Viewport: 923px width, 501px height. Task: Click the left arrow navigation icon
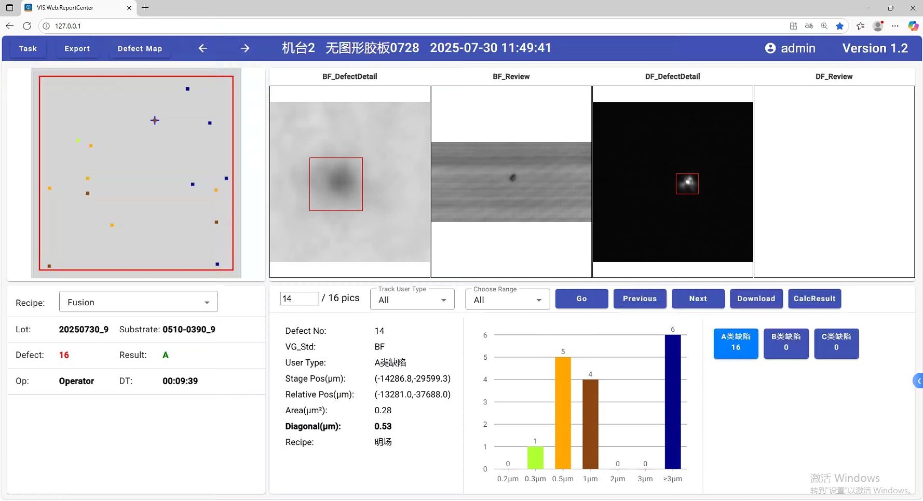point(203,48)
